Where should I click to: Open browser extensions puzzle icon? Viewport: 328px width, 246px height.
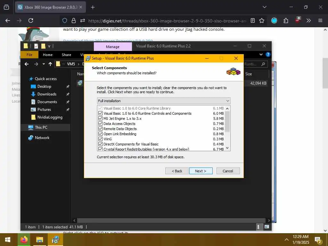click(x=286, y=20)
